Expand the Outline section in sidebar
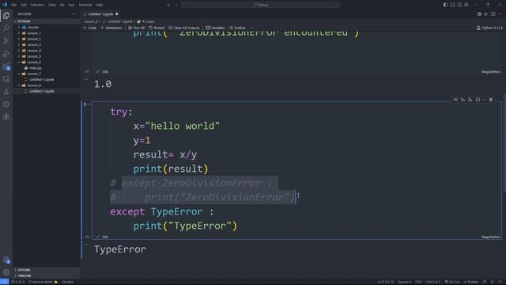This screenshot has height=285, width=506. click(24, 270)
